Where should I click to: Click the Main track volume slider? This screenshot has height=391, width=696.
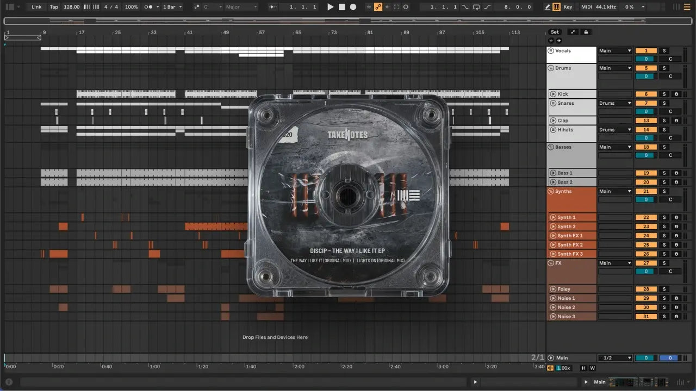point(646,358)
